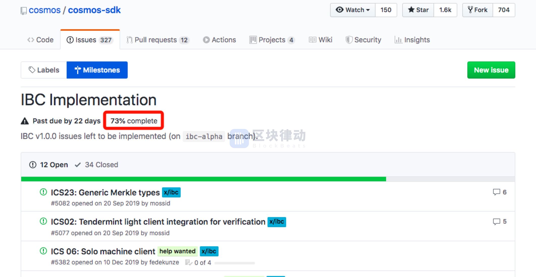
Task: Open mossid's profile from issue #5082
Action: pyautogui.click(x=160, y=203)
